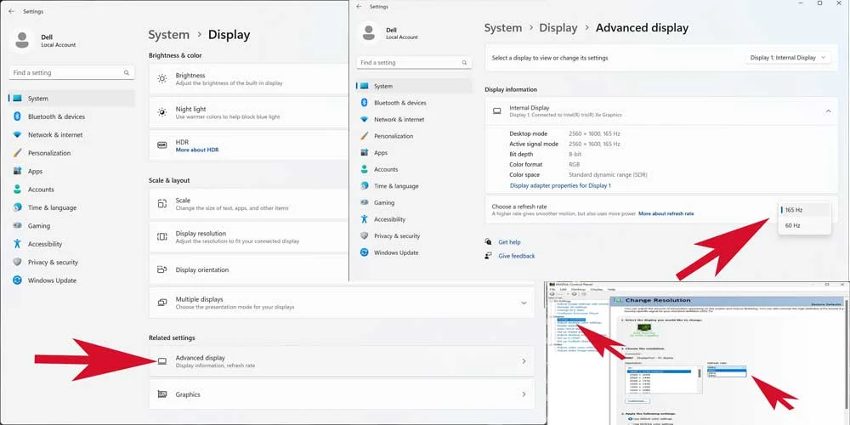
Task: Go back in the Advanced display window
Action: click(x=359, y=7)
